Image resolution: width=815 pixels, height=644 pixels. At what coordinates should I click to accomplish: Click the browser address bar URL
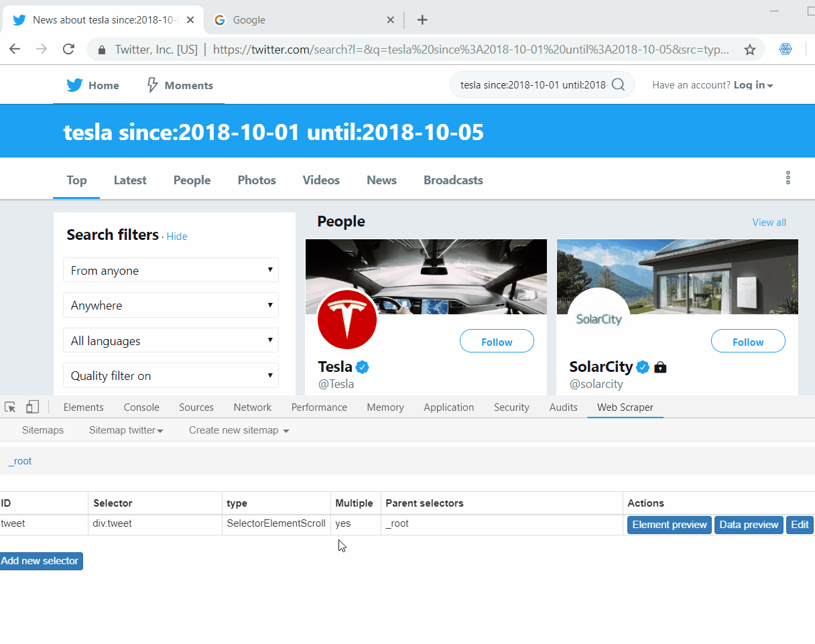(x=471, y=50)
